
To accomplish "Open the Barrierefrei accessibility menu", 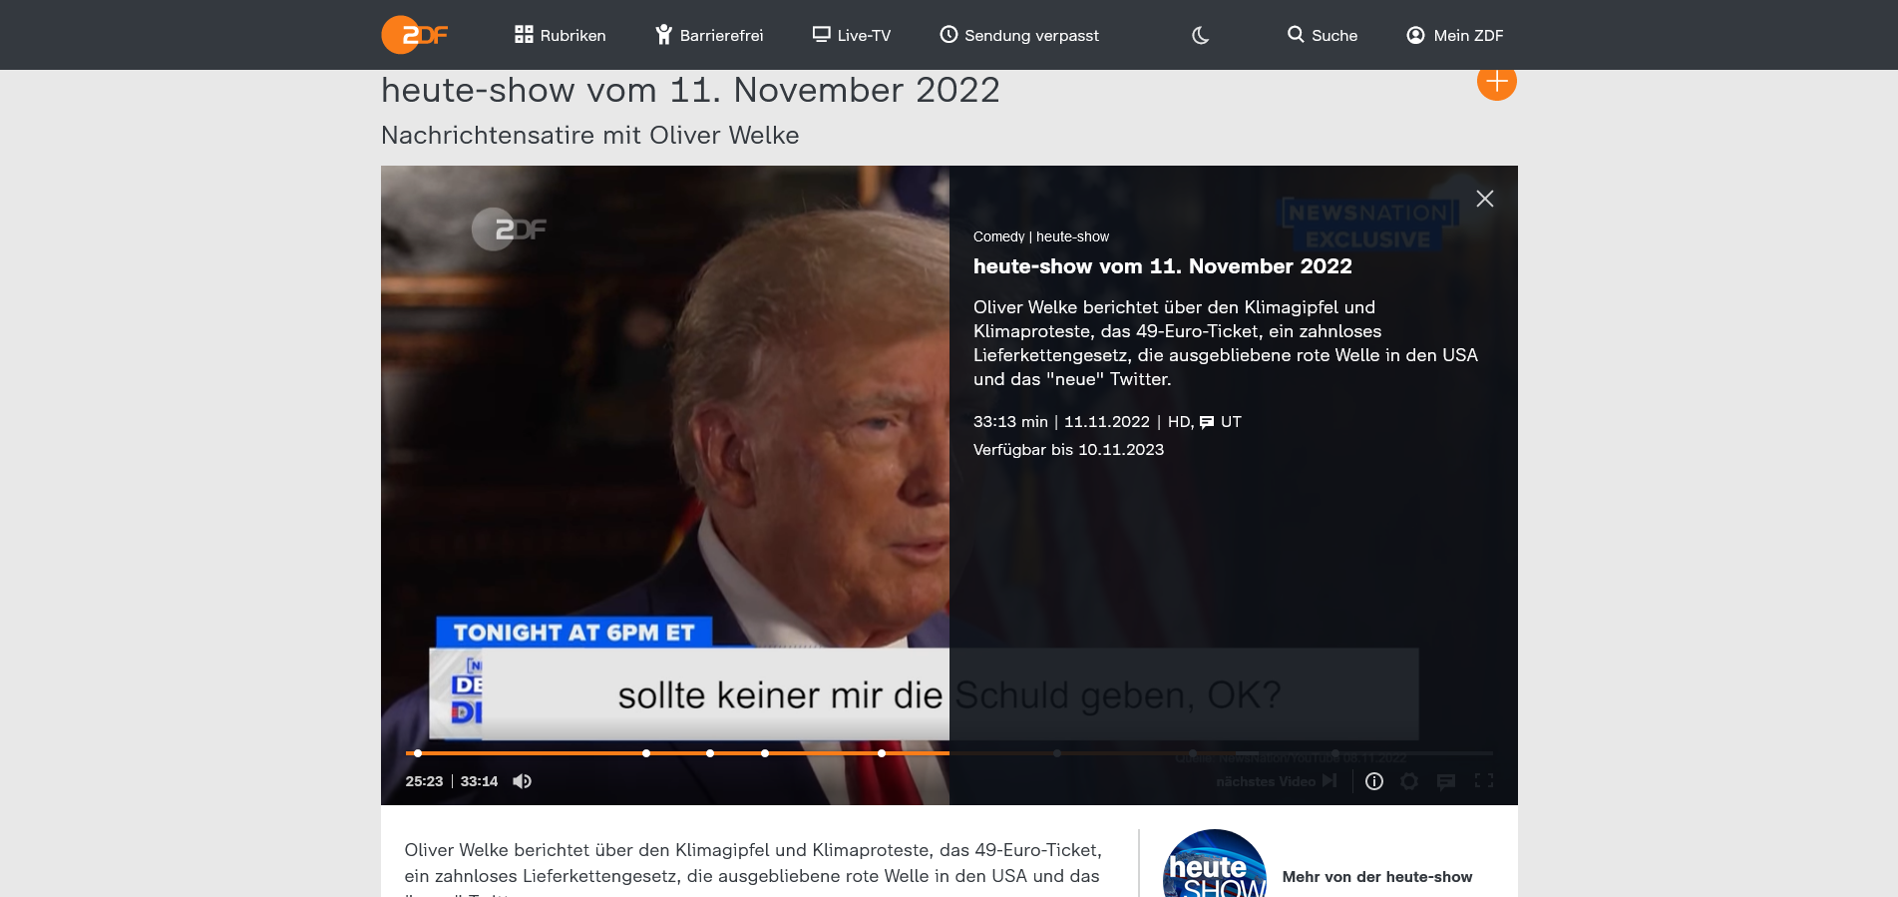I will tap(708, 35).
